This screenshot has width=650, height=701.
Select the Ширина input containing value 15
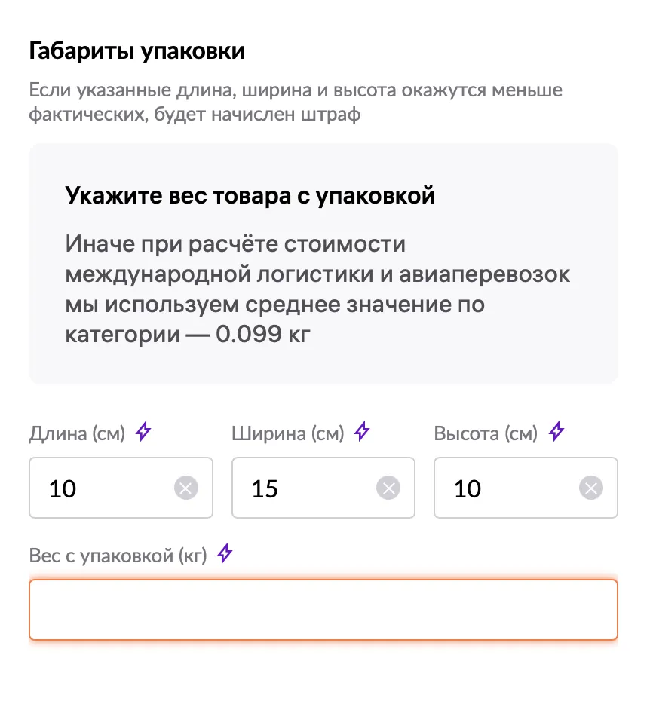[302, 488]
